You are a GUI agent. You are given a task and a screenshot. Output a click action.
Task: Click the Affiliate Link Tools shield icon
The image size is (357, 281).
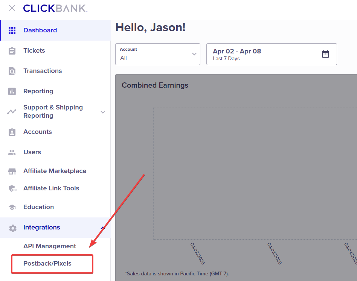pyautogui.click(x=12, y=188)
